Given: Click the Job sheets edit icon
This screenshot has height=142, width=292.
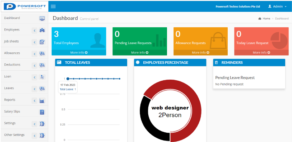Looking at the screenshot, I should pyautogui.click(x=42, y=42).
